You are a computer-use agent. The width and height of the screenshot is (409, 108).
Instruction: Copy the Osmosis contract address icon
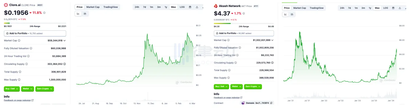point(272,103)
